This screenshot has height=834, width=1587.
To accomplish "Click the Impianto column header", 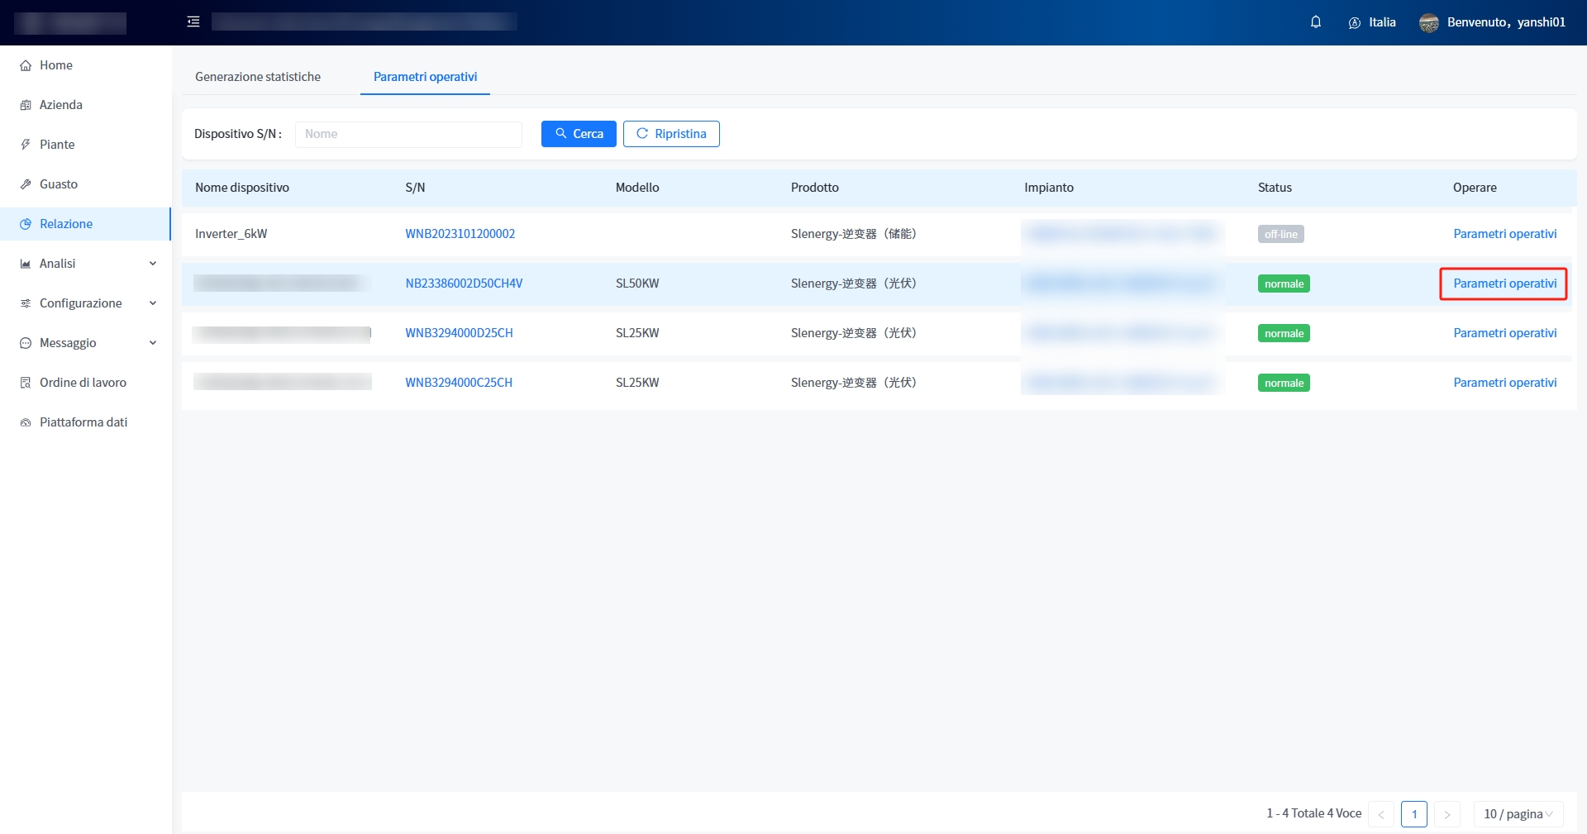I will tap(1049, 188).
